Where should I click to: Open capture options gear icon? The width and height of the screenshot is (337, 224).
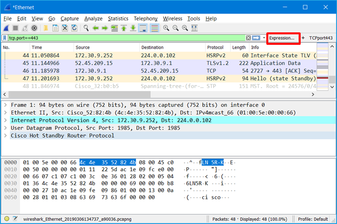(x=34, y=28)
